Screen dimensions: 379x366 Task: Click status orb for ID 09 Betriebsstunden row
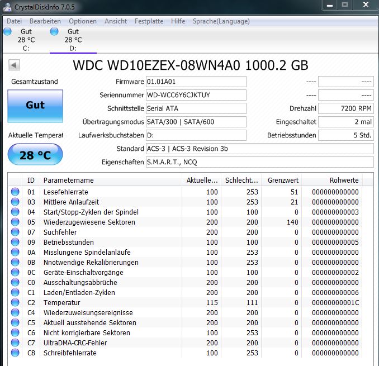(x=15, y=242)
